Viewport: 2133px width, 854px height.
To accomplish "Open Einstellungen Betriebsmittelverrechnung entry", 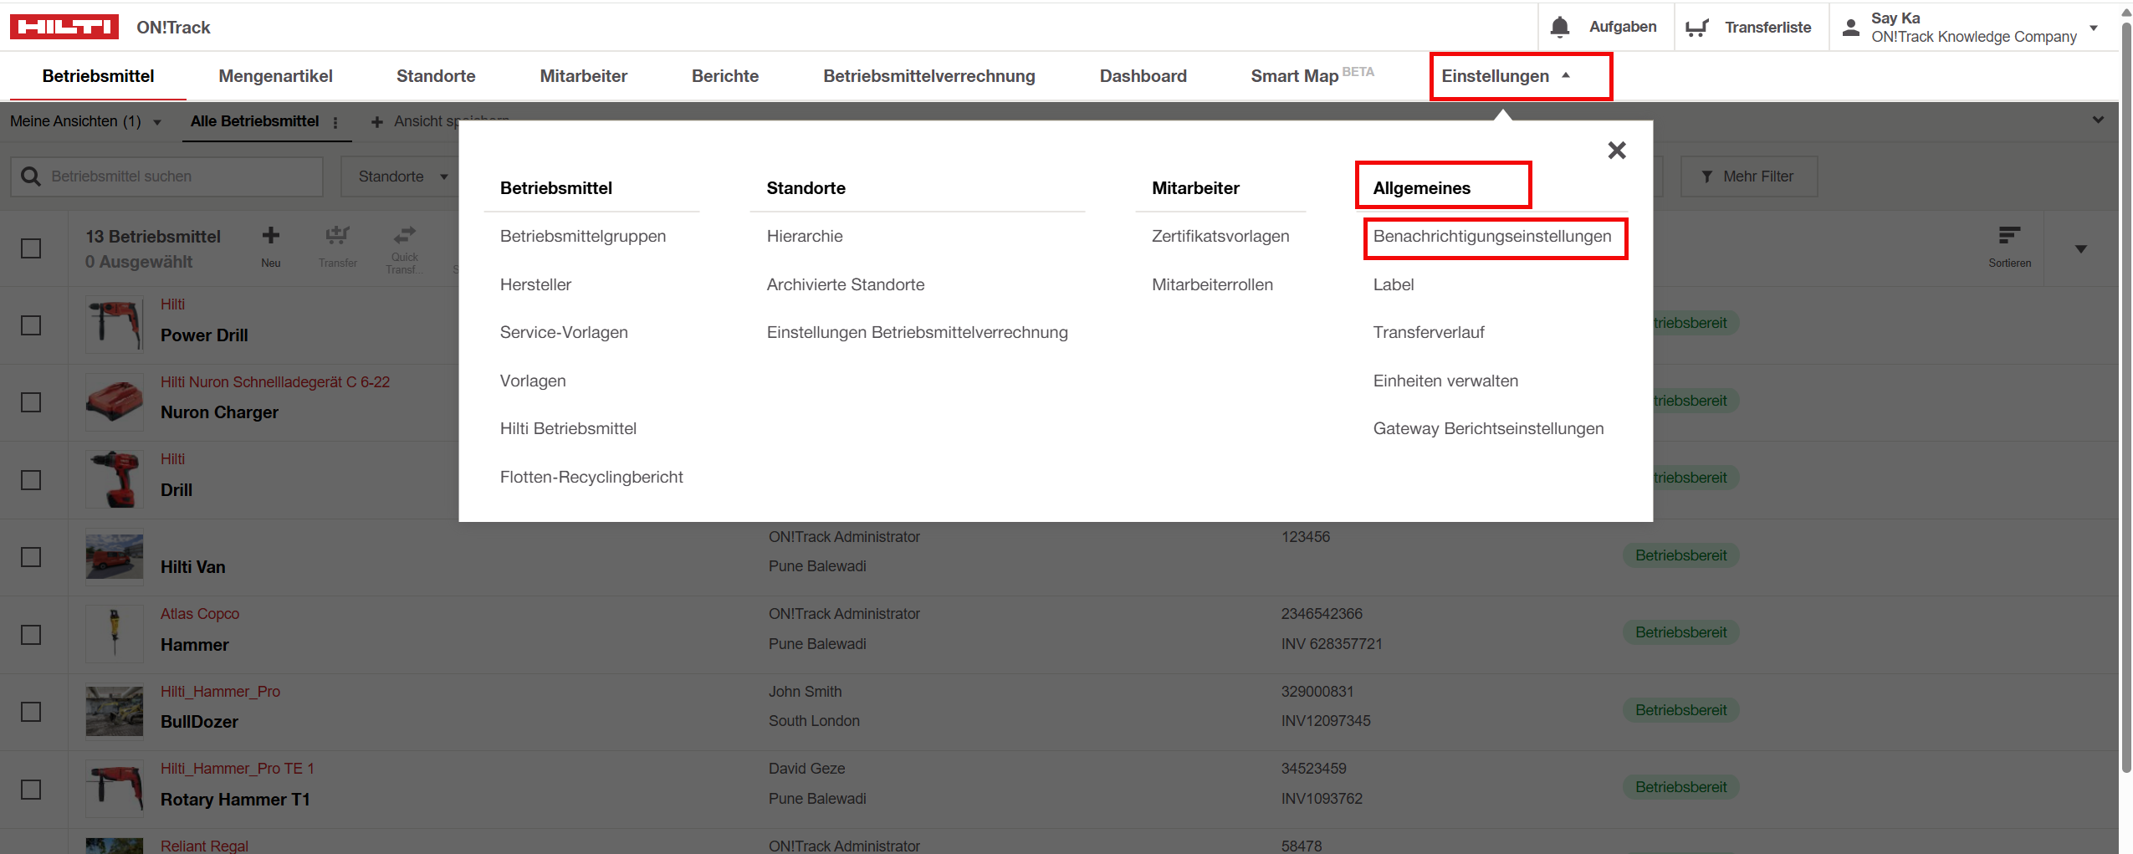I will (917, 333).
